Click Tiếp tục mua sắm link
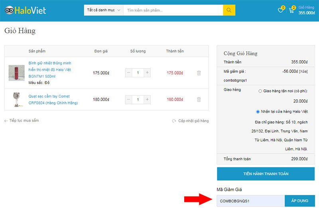This screenshot has width=319, height=208. 24,121
